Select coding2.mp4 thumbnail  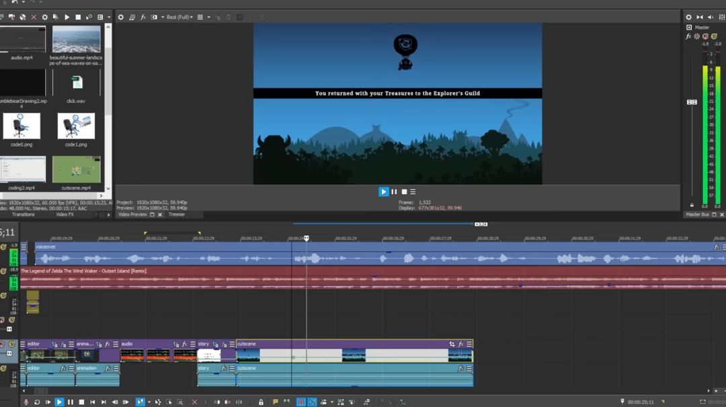22,169
